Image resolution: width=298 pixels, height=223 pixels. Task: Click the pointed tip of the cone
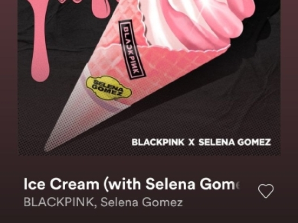tap(47, 148)
